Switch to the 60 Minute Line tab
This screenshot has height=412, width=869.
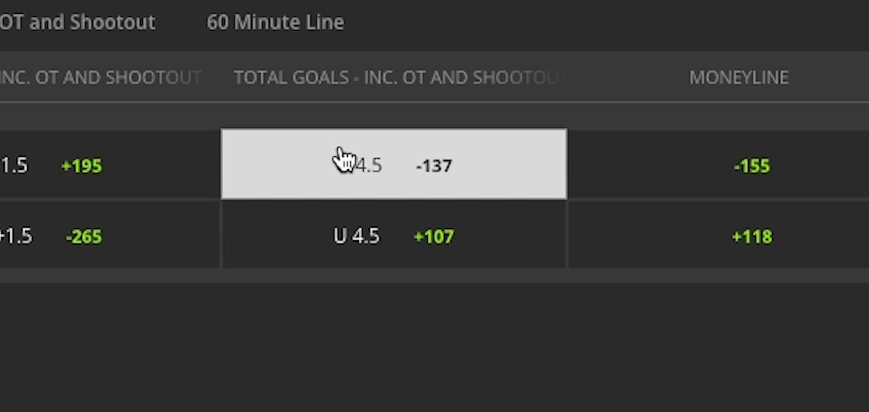coord(275,22)
